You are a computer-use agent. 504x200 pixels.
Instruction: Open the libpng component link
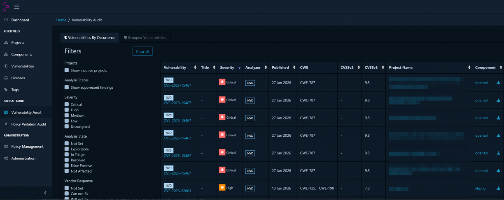click(481, 188)
